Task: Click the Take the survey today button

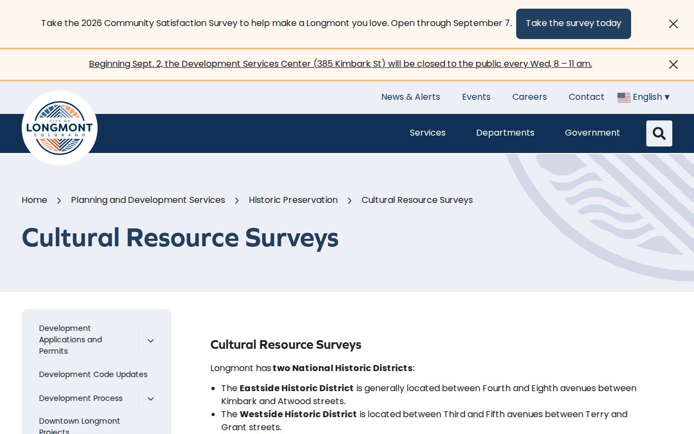Action: [574, 24]
